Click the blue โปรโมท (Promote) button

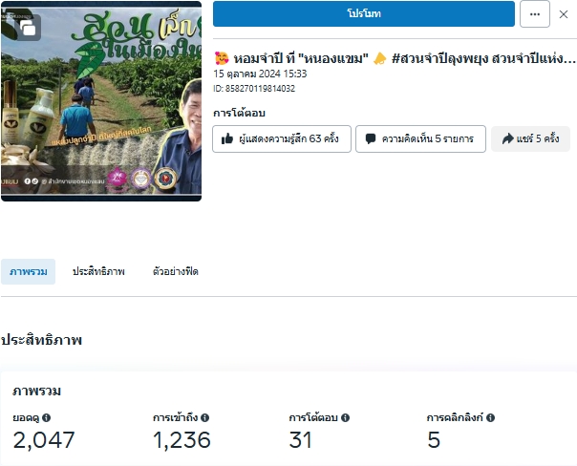[363, 14]
